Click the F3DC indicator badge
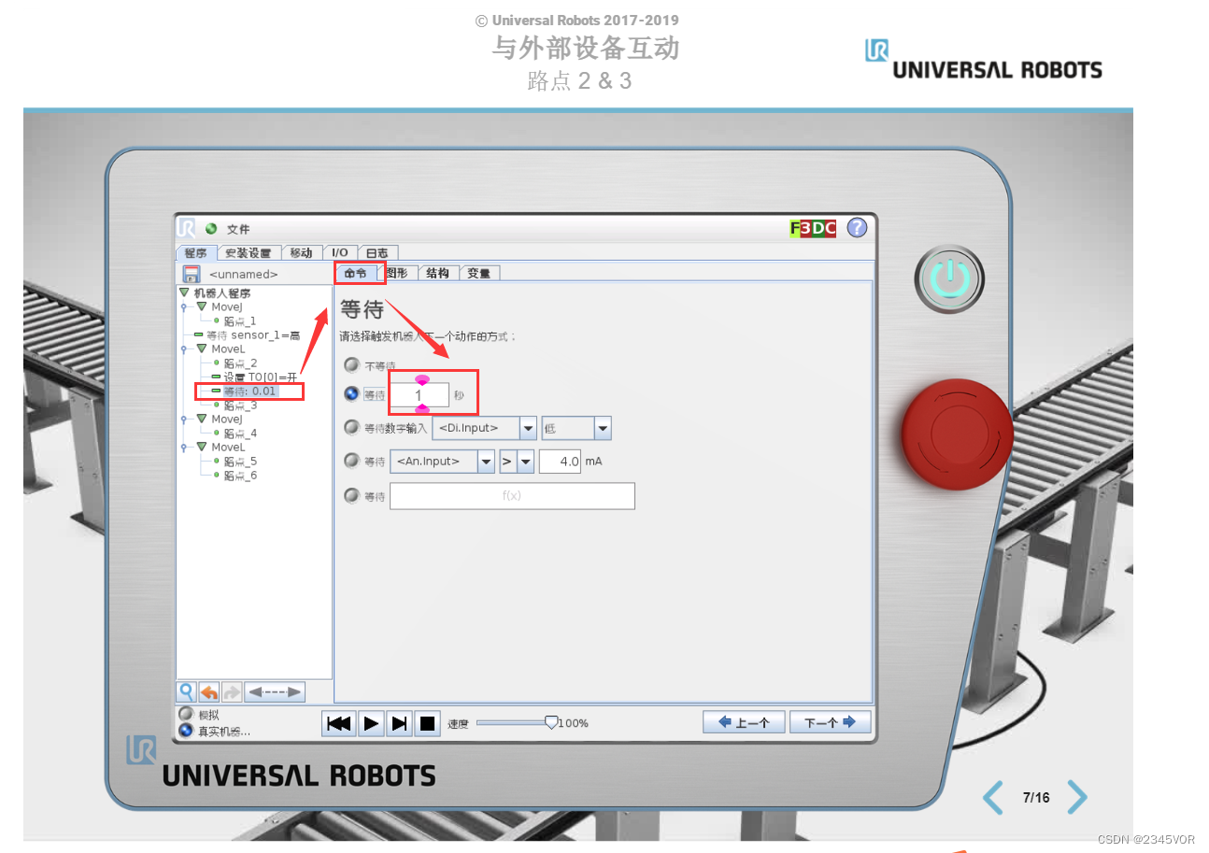Viewport: 1209px width, 853px height. point(813,228)
